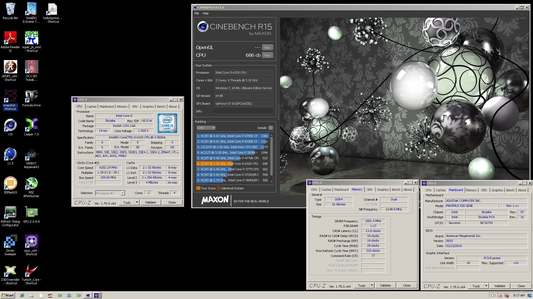
Task: Open the hwbotprime shortcut on the desktop
Action: point(52,13)
